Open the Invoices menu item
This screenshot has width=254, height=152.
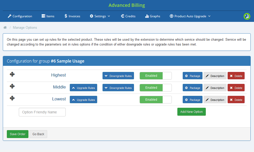tap(72, 16)
